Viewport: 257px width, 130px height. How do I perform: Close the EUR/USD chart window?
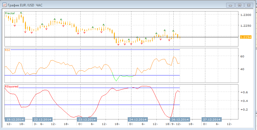[x=249, y=5]
